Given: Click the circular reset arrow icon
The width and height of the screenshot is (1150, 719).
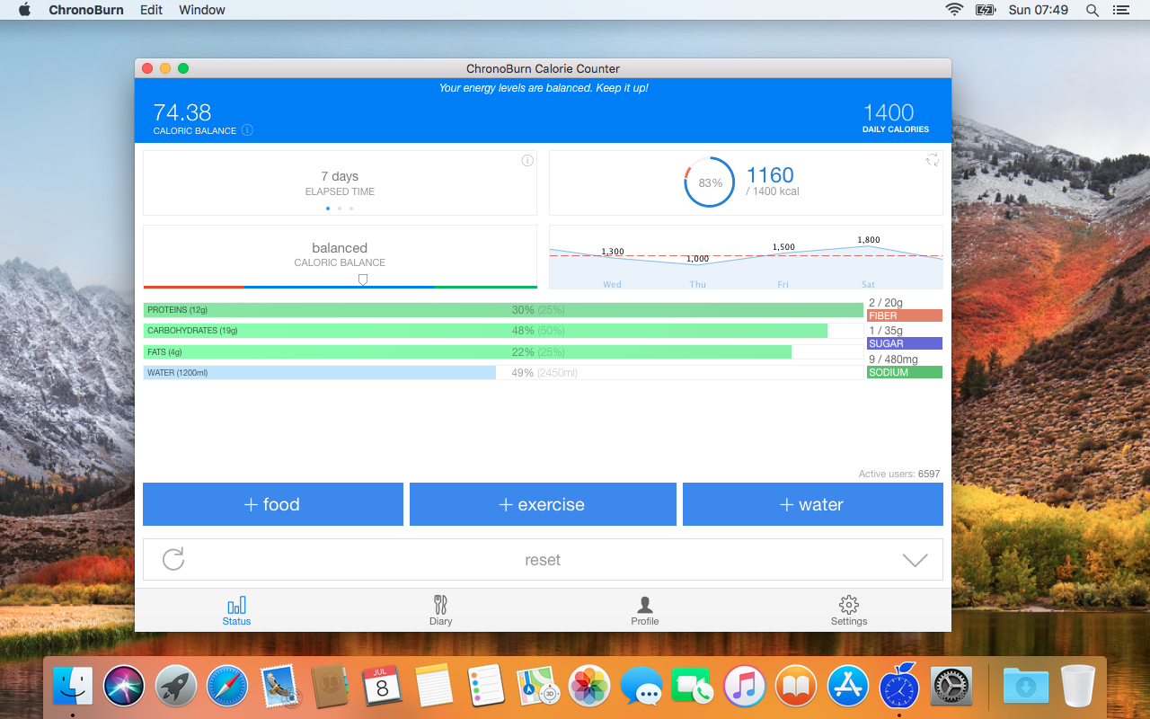Looking at the screenshot, I should (x=173, y=559).
